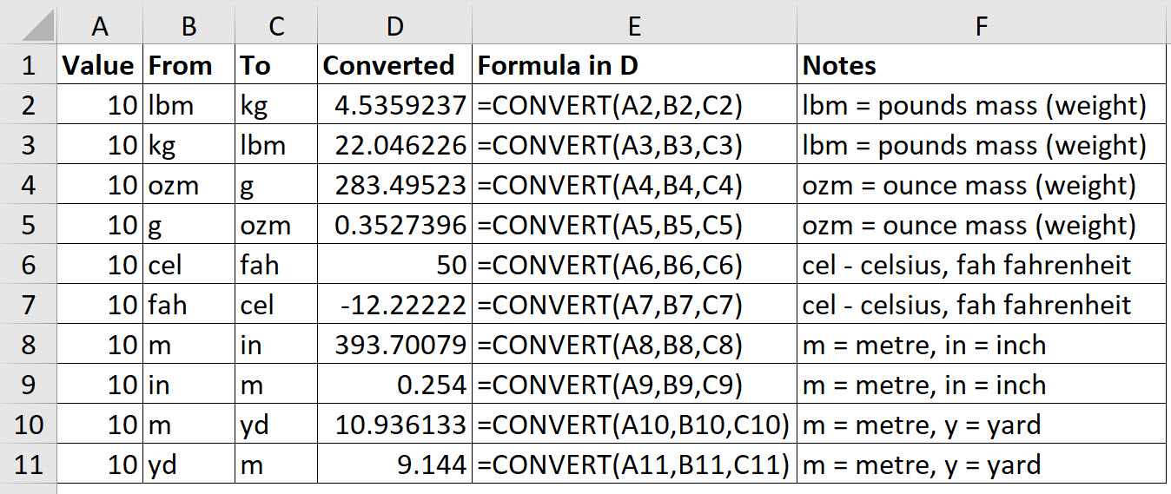Select row 11 header
1171x494 pixels.
[x=28, y=464]
